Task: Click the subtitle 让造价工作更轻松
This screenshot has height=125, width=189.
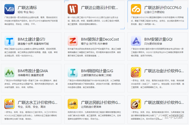Action: [x=154, y=12]
